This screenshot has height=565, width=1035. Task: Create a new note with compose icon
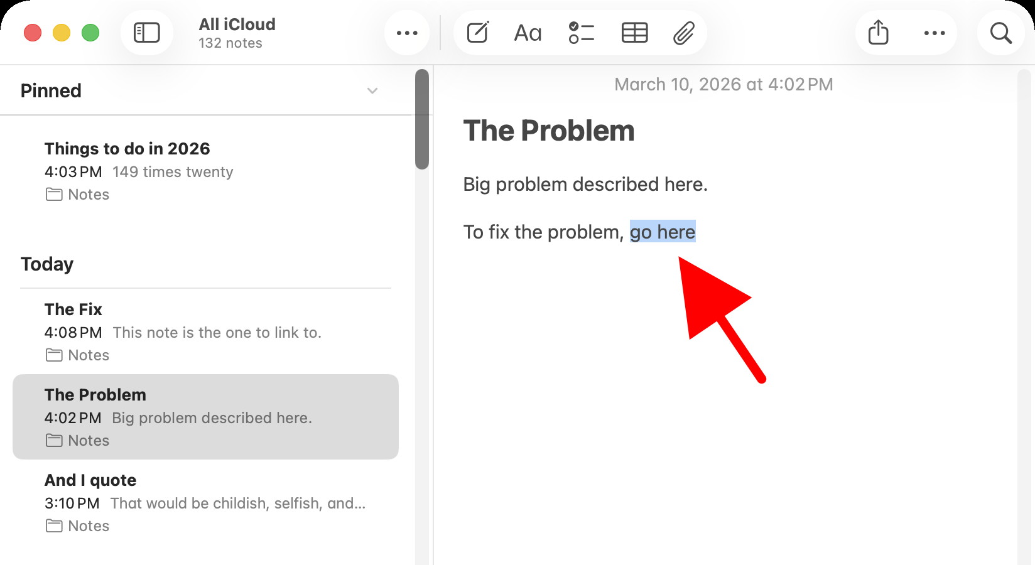pyautogui.click(x=478, y=33)
